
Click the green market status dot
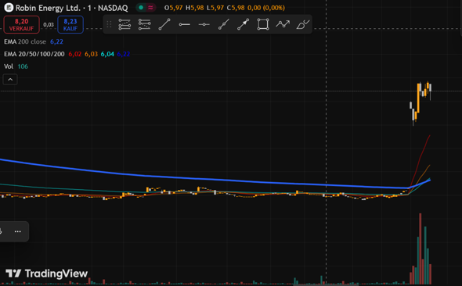pos(141,8)
